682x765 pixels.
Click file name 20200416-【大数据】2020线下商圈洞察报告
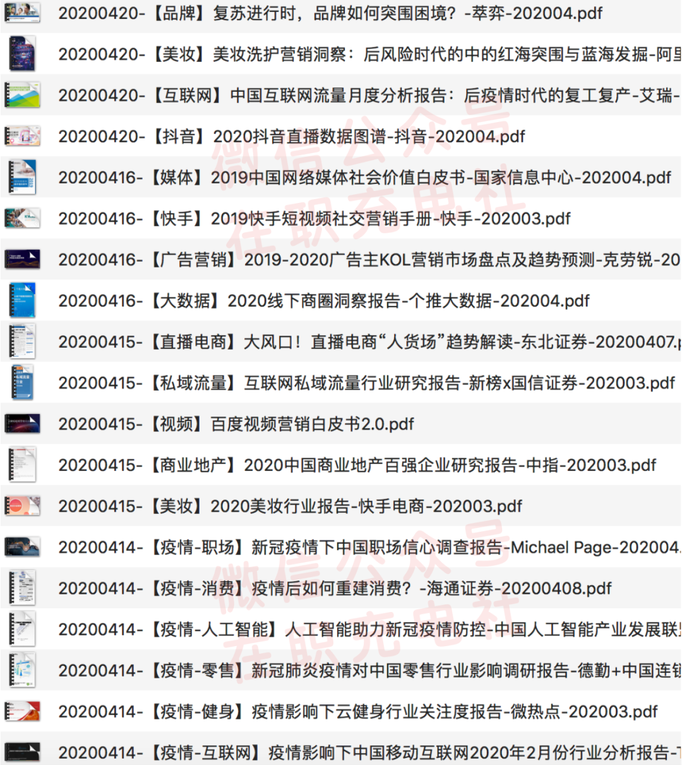(324, 301)
